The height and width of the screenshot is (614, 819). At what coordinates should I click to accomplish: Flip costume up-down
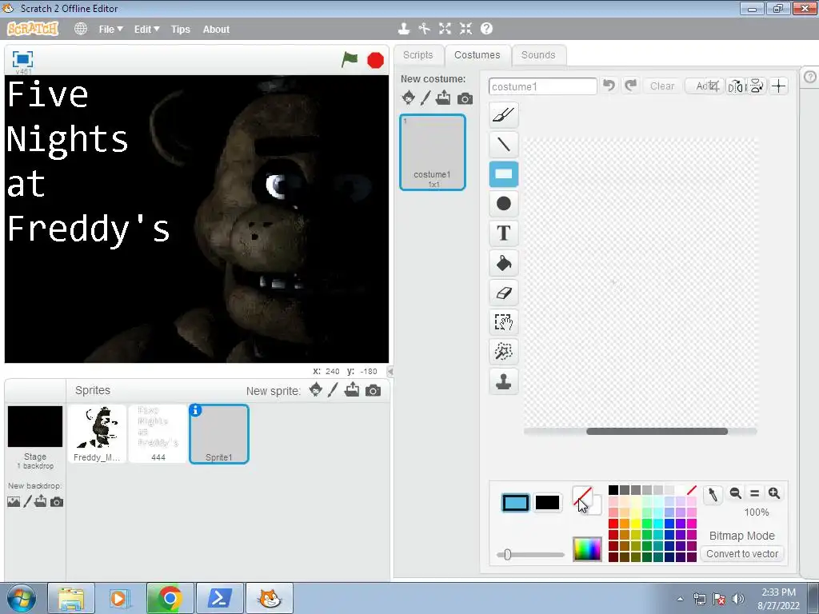757,86
